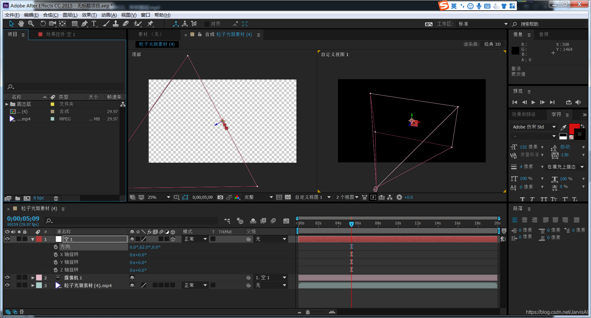Select the Rotation tool
Viewport: 591px width, 318px height.
[x=43, y=24]
